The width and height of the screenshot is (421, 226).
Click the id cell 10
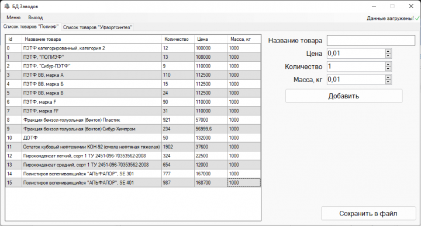(13, 137)
